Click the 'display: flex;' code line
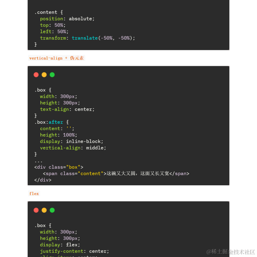Image resolution: width=257 pixels, height=257 pixels. [60, 245]
